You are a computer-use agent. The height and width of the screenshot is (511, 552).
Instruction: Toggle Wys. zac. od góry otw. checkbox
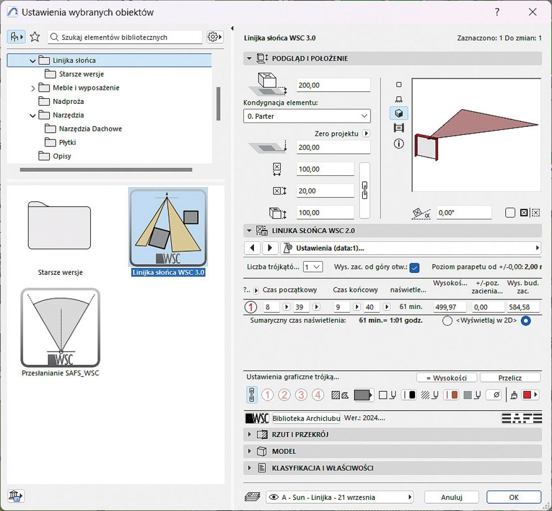415,268
